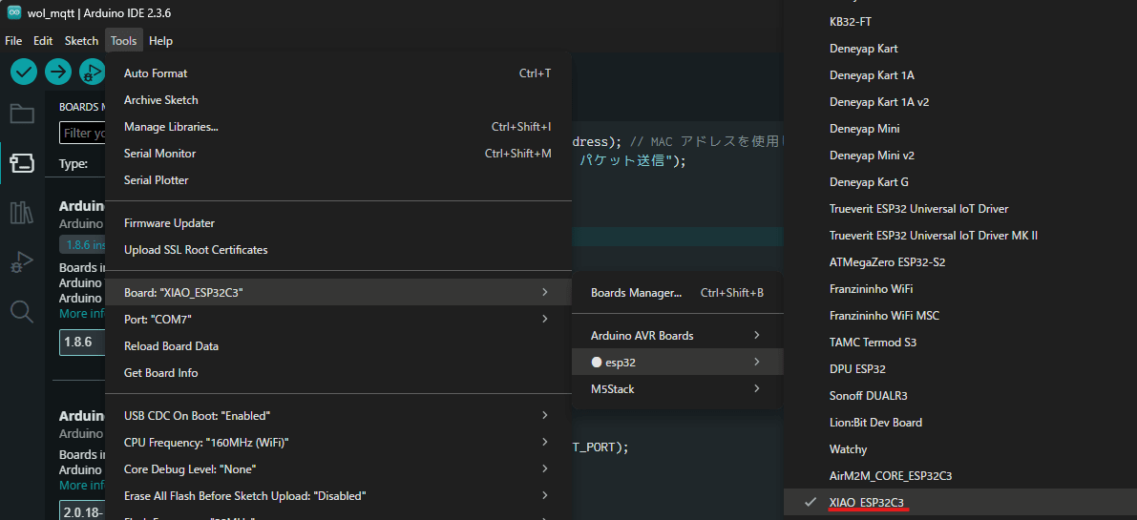Open the 2.0.18 version dropdown
Viewport: 1137px width, 520px height.
point(83,511)
